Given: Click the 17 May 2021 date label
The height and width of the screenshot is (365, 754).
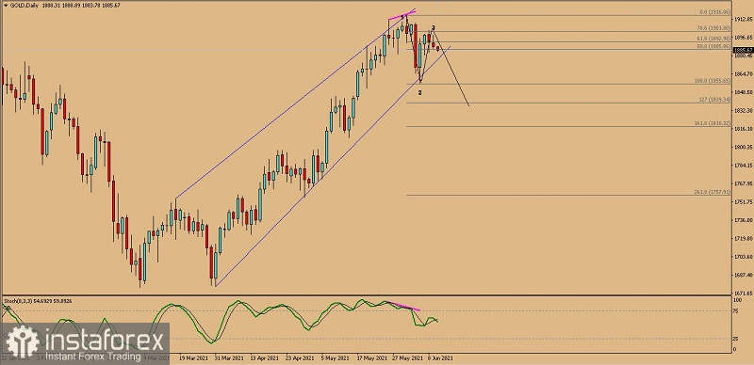Looking at the screenshot, I should 372,357.
